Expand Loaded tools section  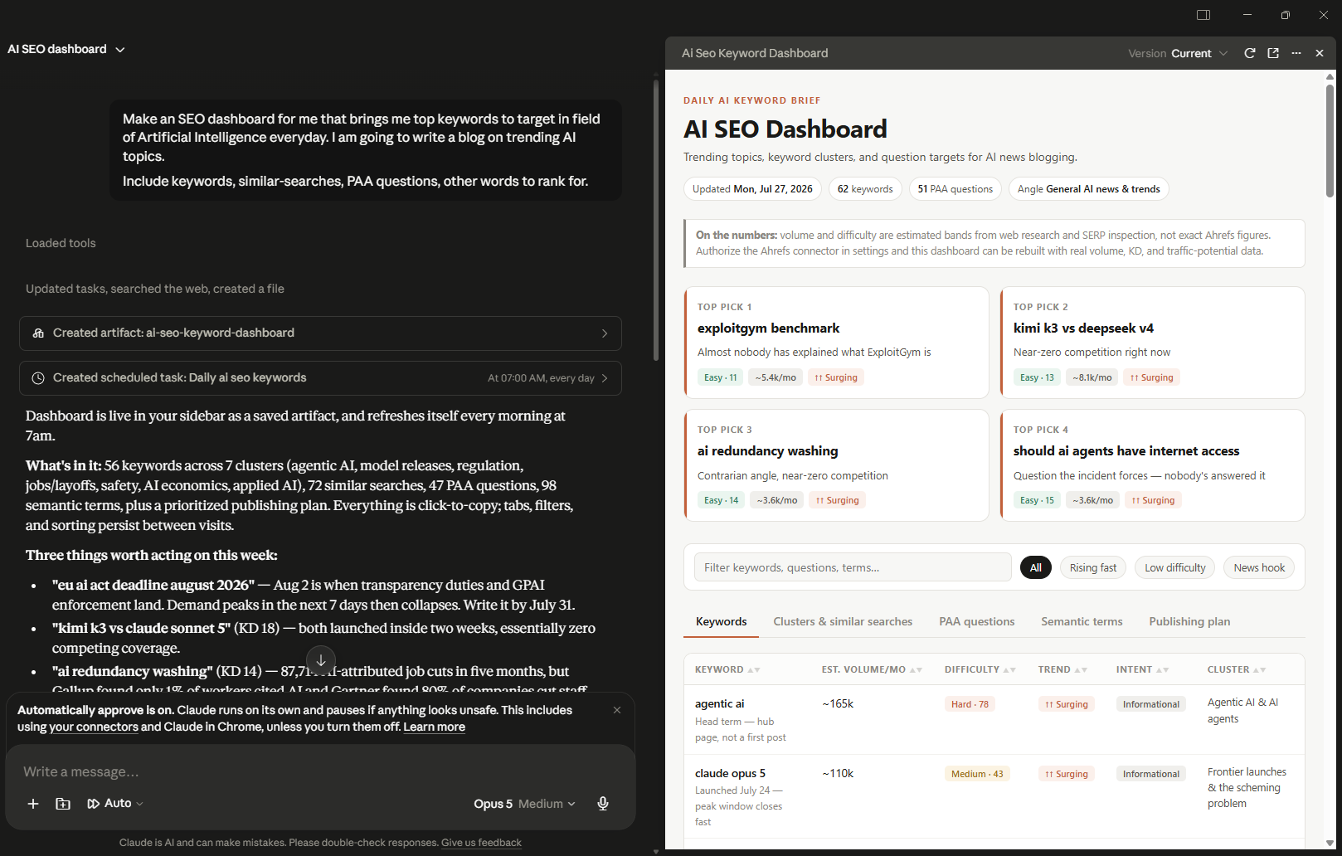pos(61,243)
